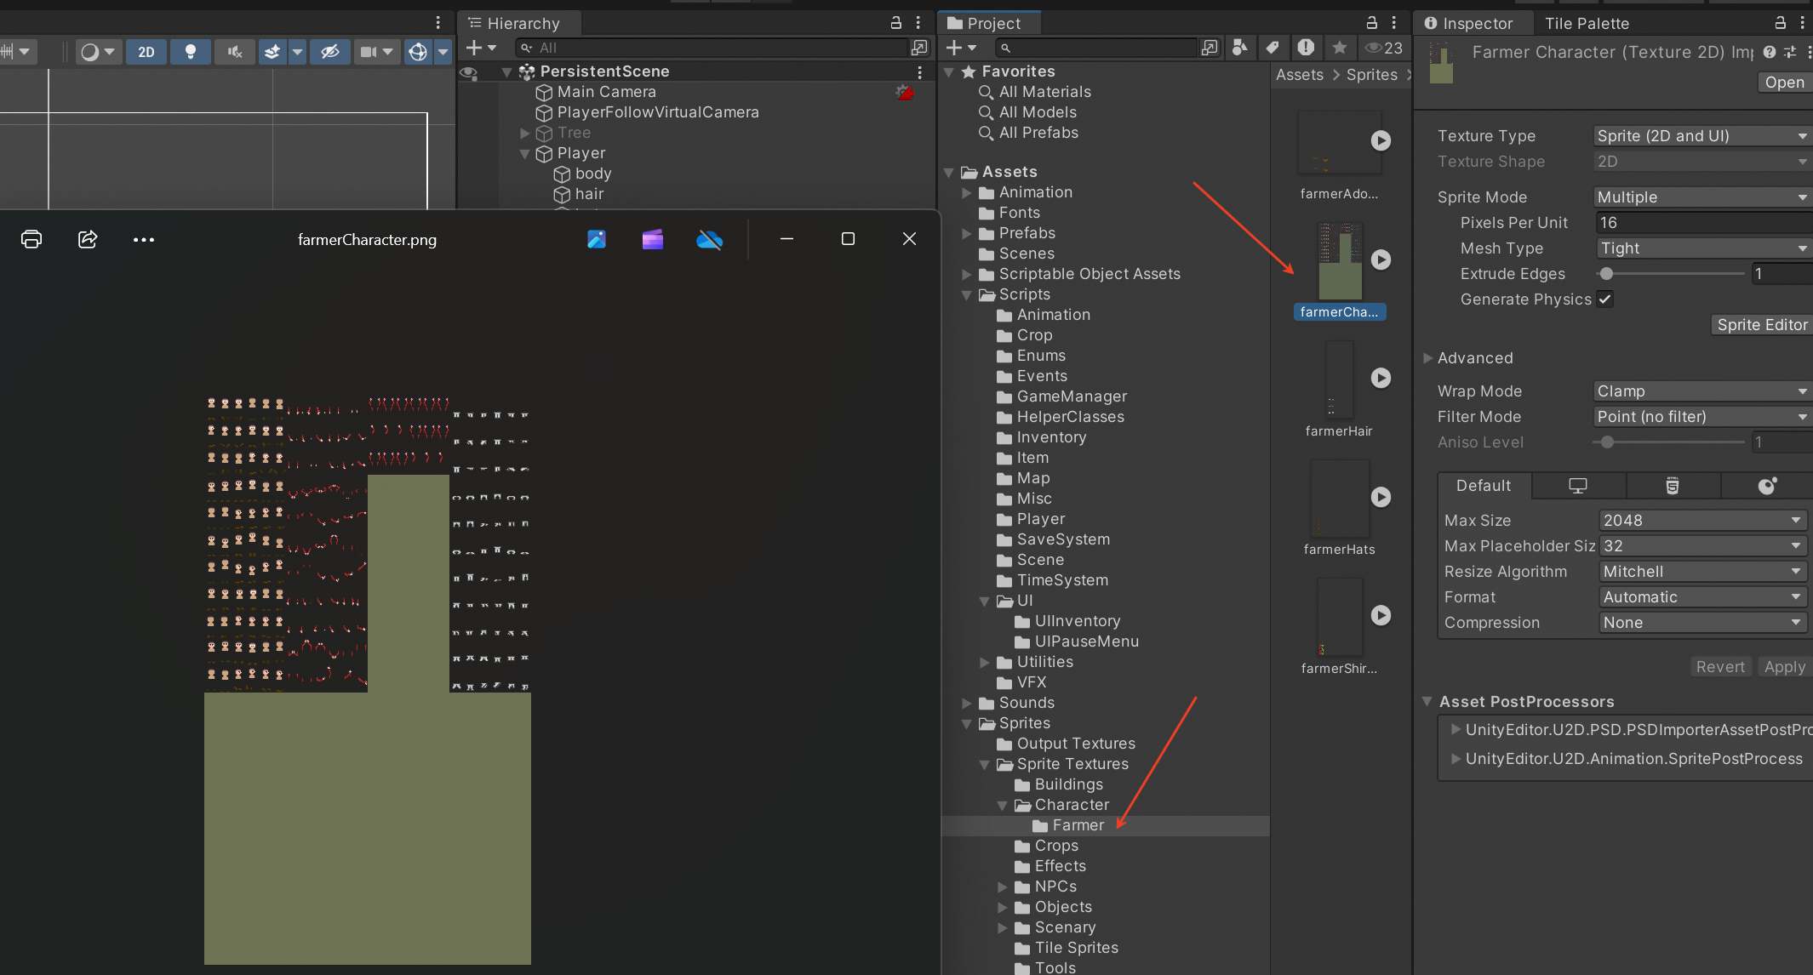Select the farmerHair sprite thumbnail
Viewport: 1813px width, 975px height.
1339,380
